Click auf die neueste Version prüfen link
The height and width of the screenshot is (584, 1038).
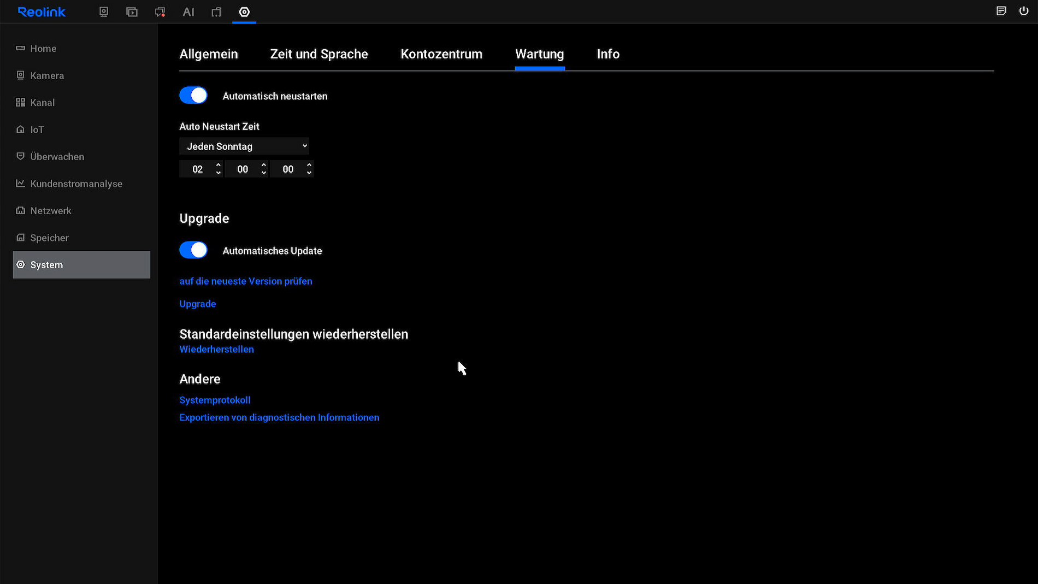pos(246,281)
